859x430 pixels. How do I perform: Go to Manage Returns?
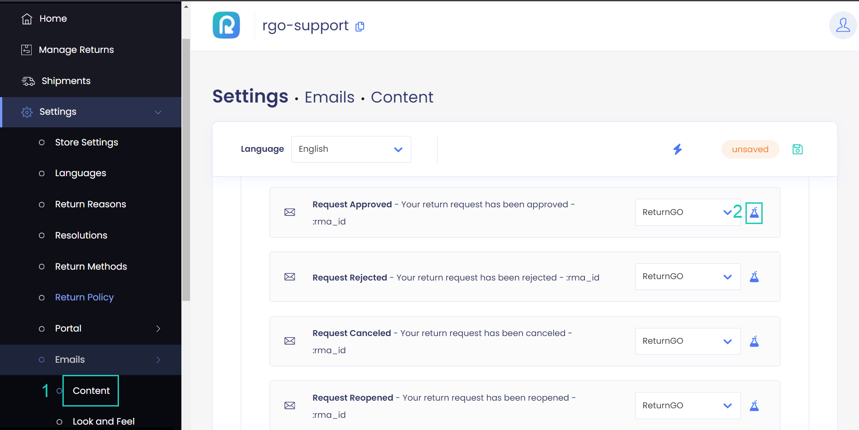(76, 50)
